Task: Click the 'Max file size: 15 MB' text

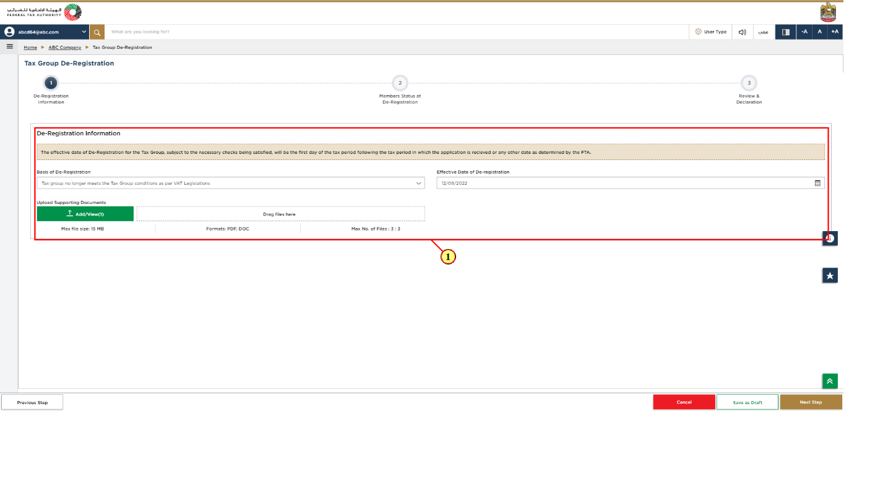Action: pyautogui.click(x=82, y=229)
